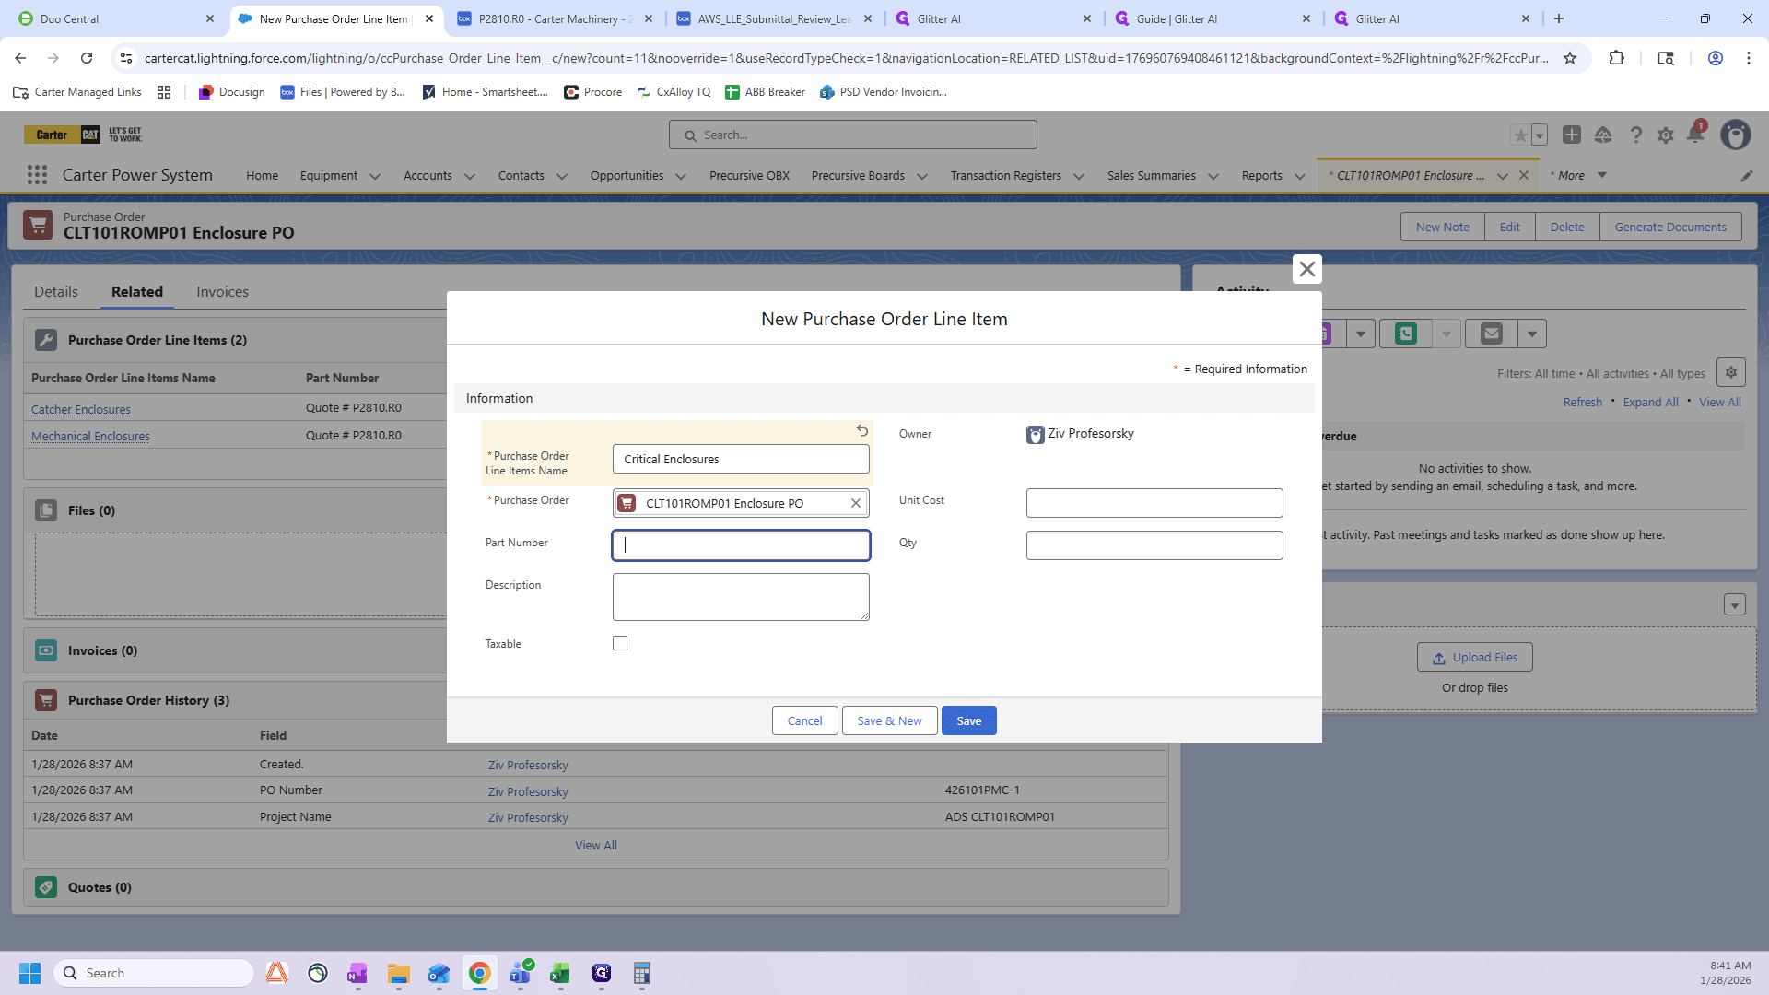Image resolution: width=1769 pixels, height=995 pixels.
Task: Open the email activity dropdown arrow
Action: click(x=1532, y=334)
